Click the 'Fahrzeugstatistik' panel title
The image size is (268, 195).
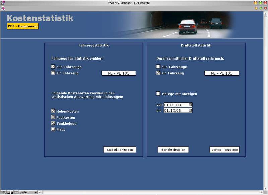[93, 45]
